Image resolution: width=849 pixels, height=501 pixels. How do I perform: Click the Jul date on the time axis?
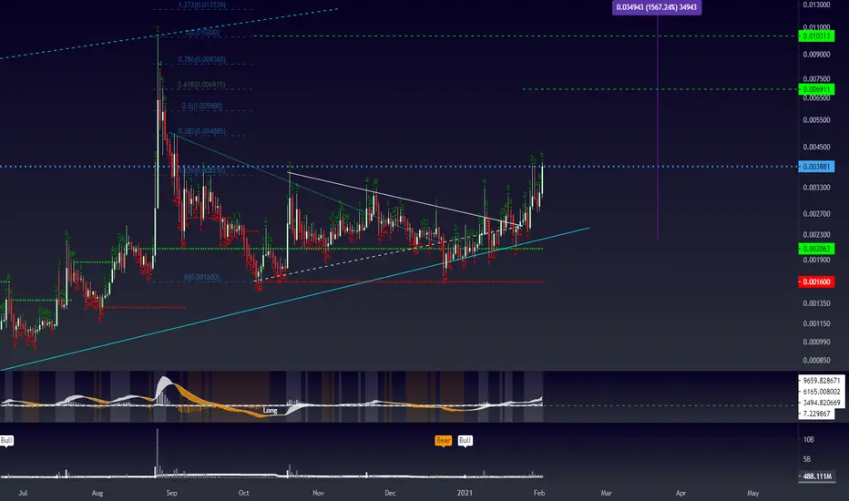click(x=23, y=493)
